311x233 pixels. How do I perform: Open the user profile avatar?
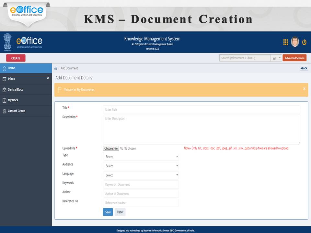click(x=295, y=42)
